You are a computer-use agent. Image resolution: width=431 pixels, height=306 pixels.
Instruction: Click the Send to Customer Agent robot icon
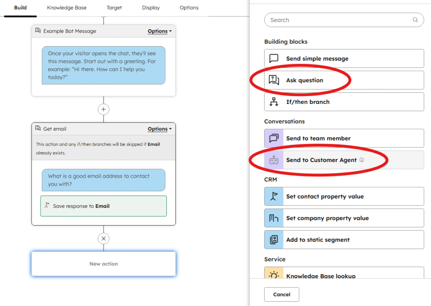274,160
